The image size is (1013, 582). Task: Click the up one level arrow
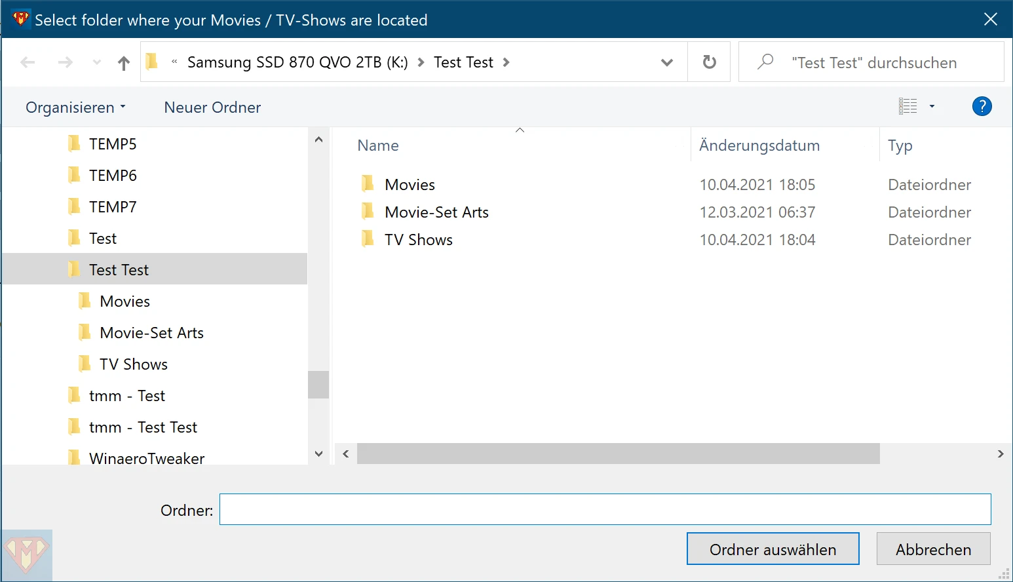point(123,63)
